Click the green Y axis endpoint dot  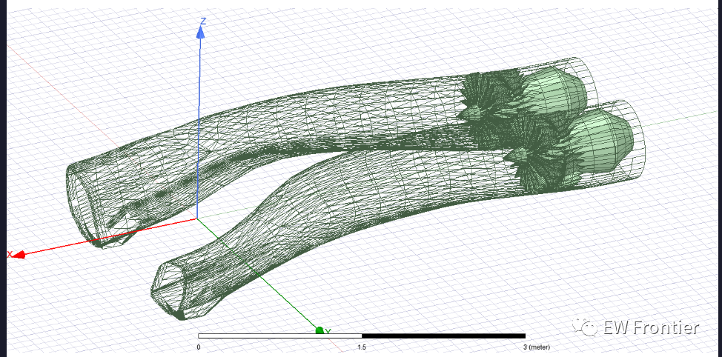tap(319, 330)
